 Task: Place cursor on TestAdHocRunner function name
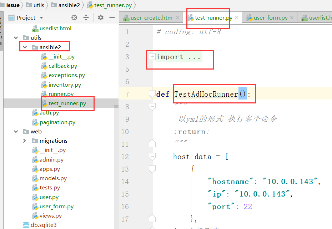click(x=206, y=94)
